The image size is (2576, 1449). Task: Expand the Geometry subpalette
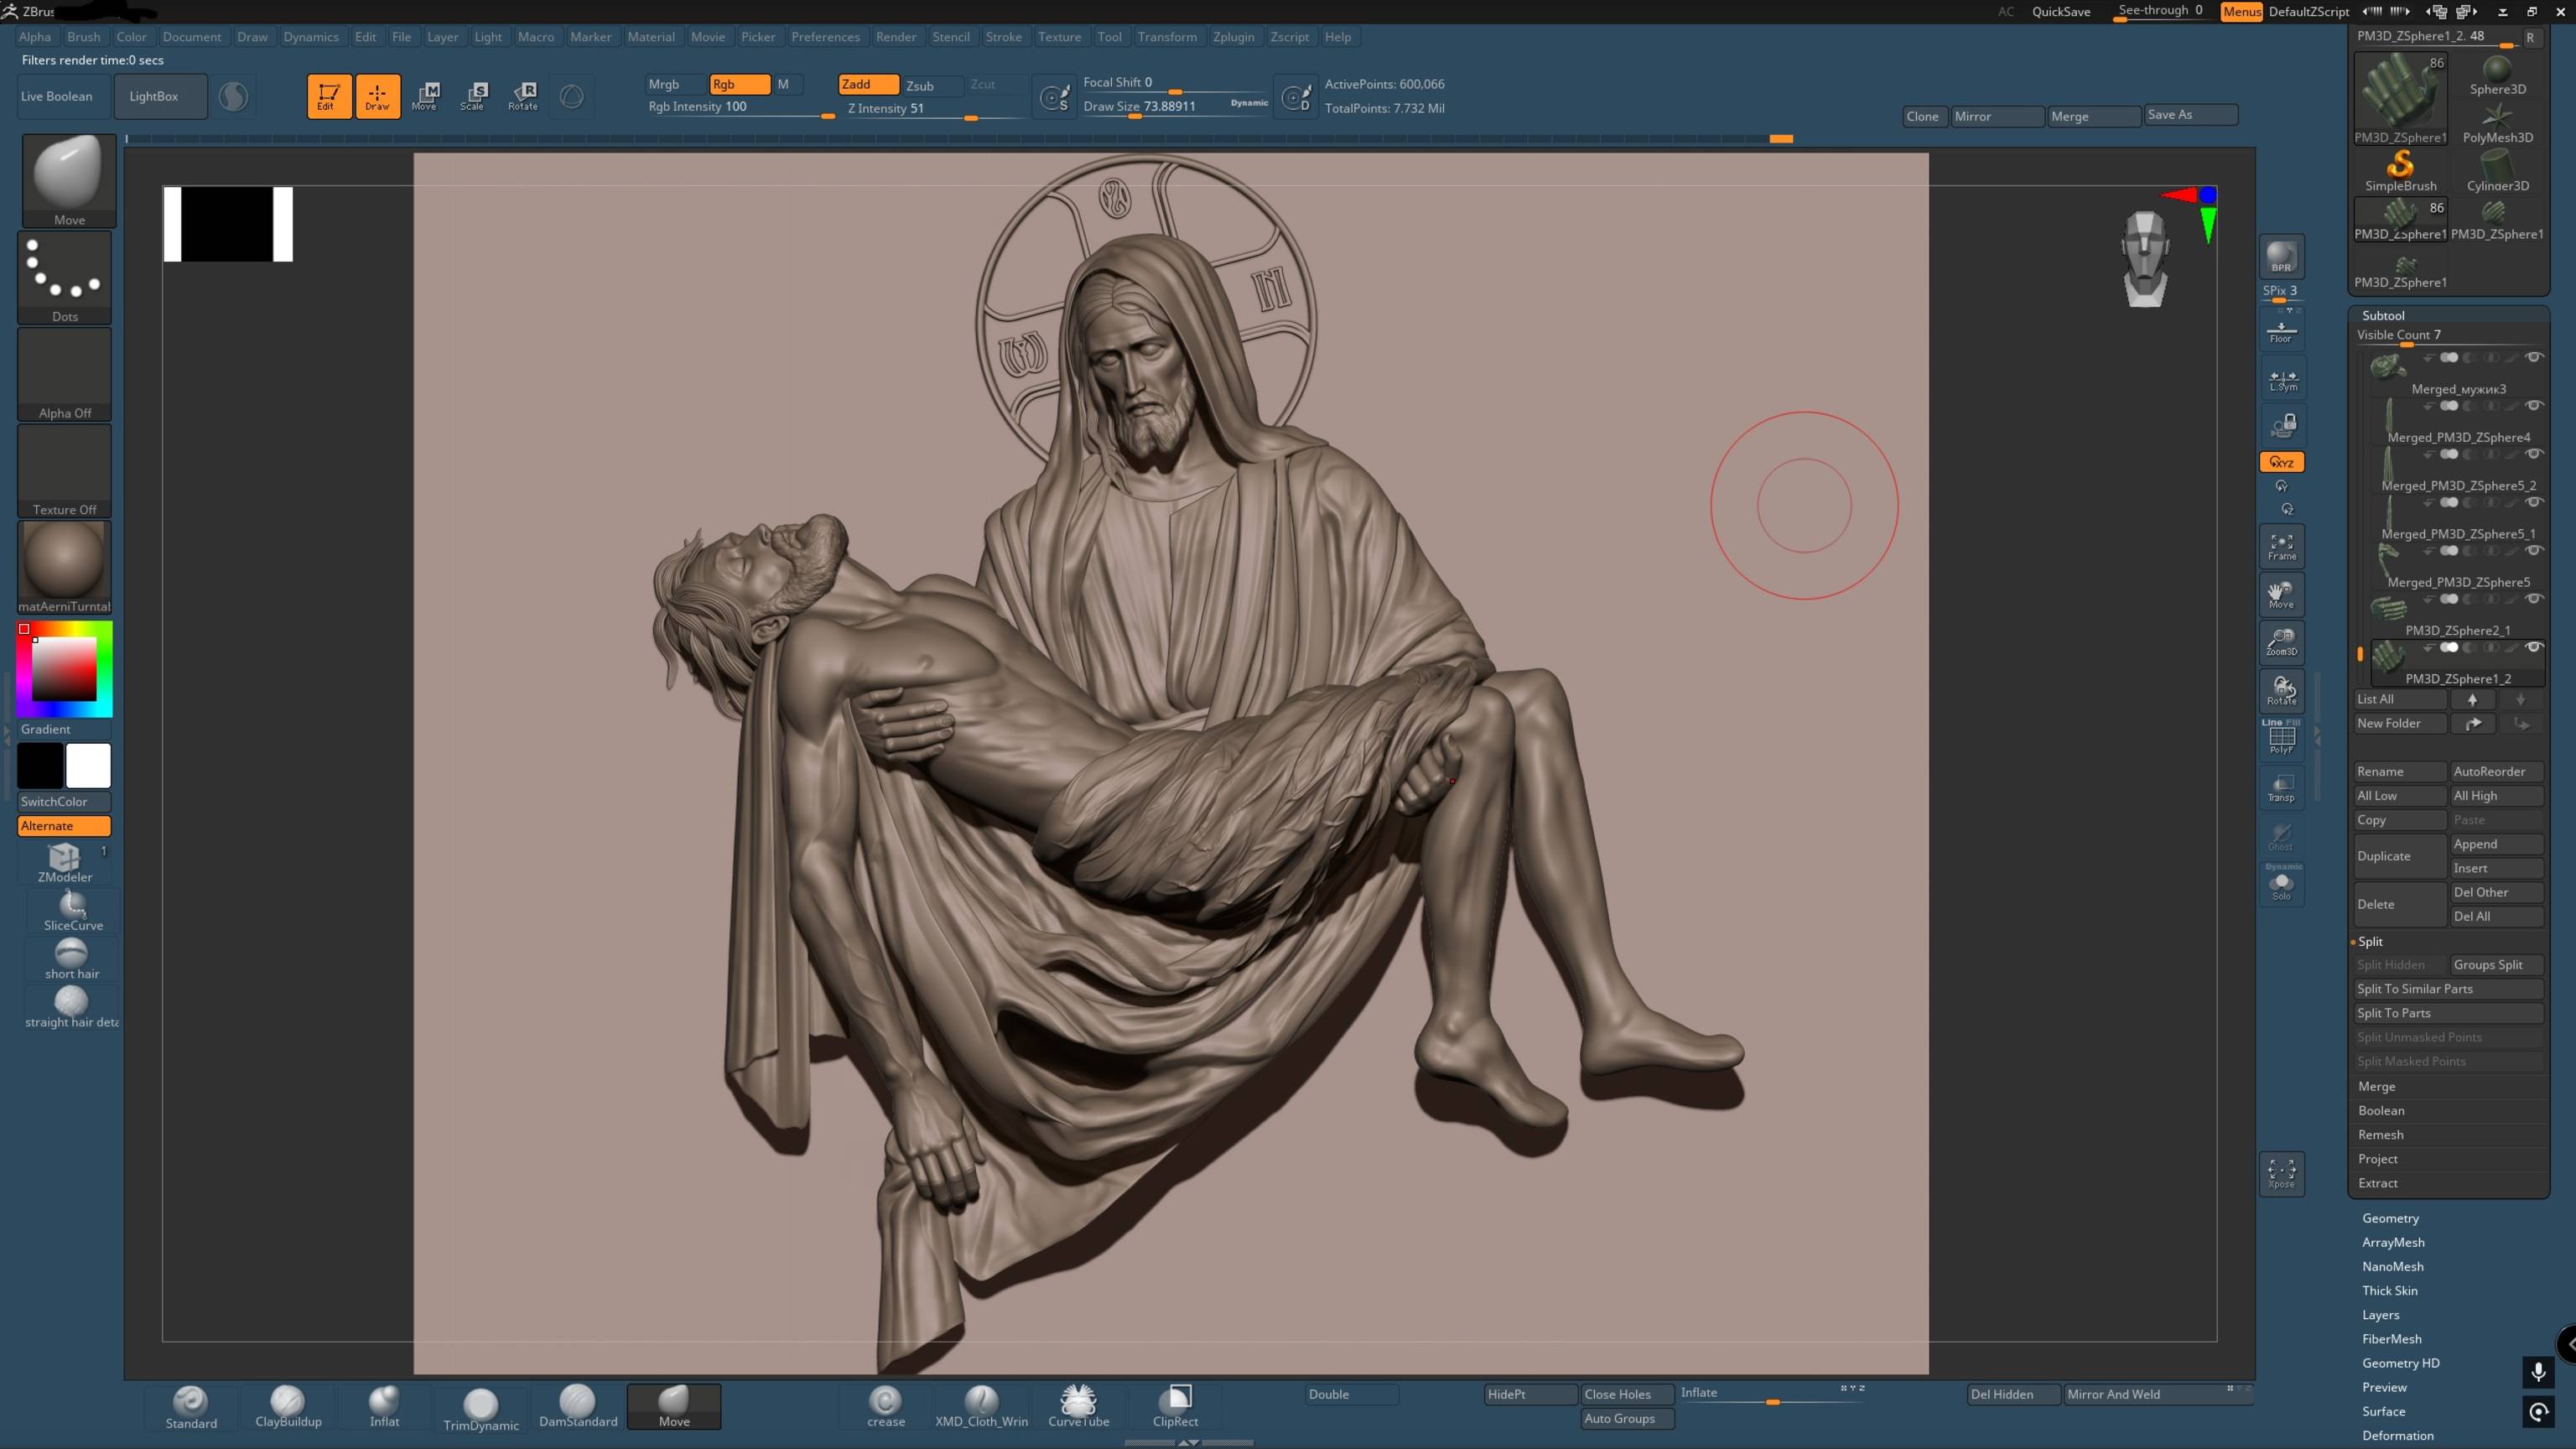(x=2390, y=1218)
